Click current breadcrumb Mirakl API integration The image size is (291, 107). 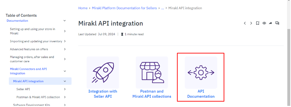click(x=185, y=8)
